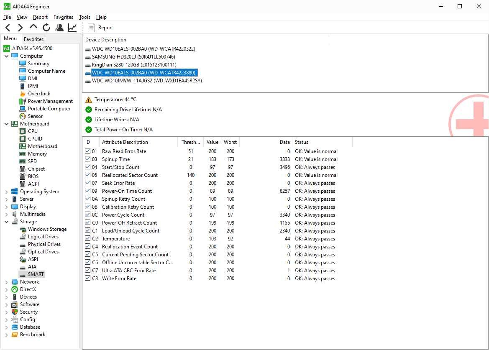Click the Report document icon in toolbar
Viewport: 489px width, 350px height.
[91, 28]
